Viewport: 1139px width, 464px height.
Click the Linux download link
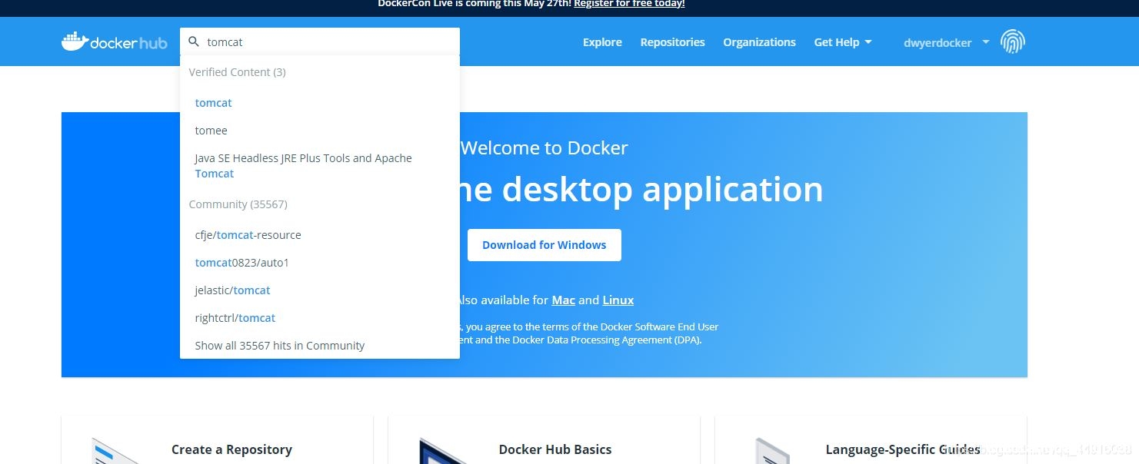(x=618, y=300)
